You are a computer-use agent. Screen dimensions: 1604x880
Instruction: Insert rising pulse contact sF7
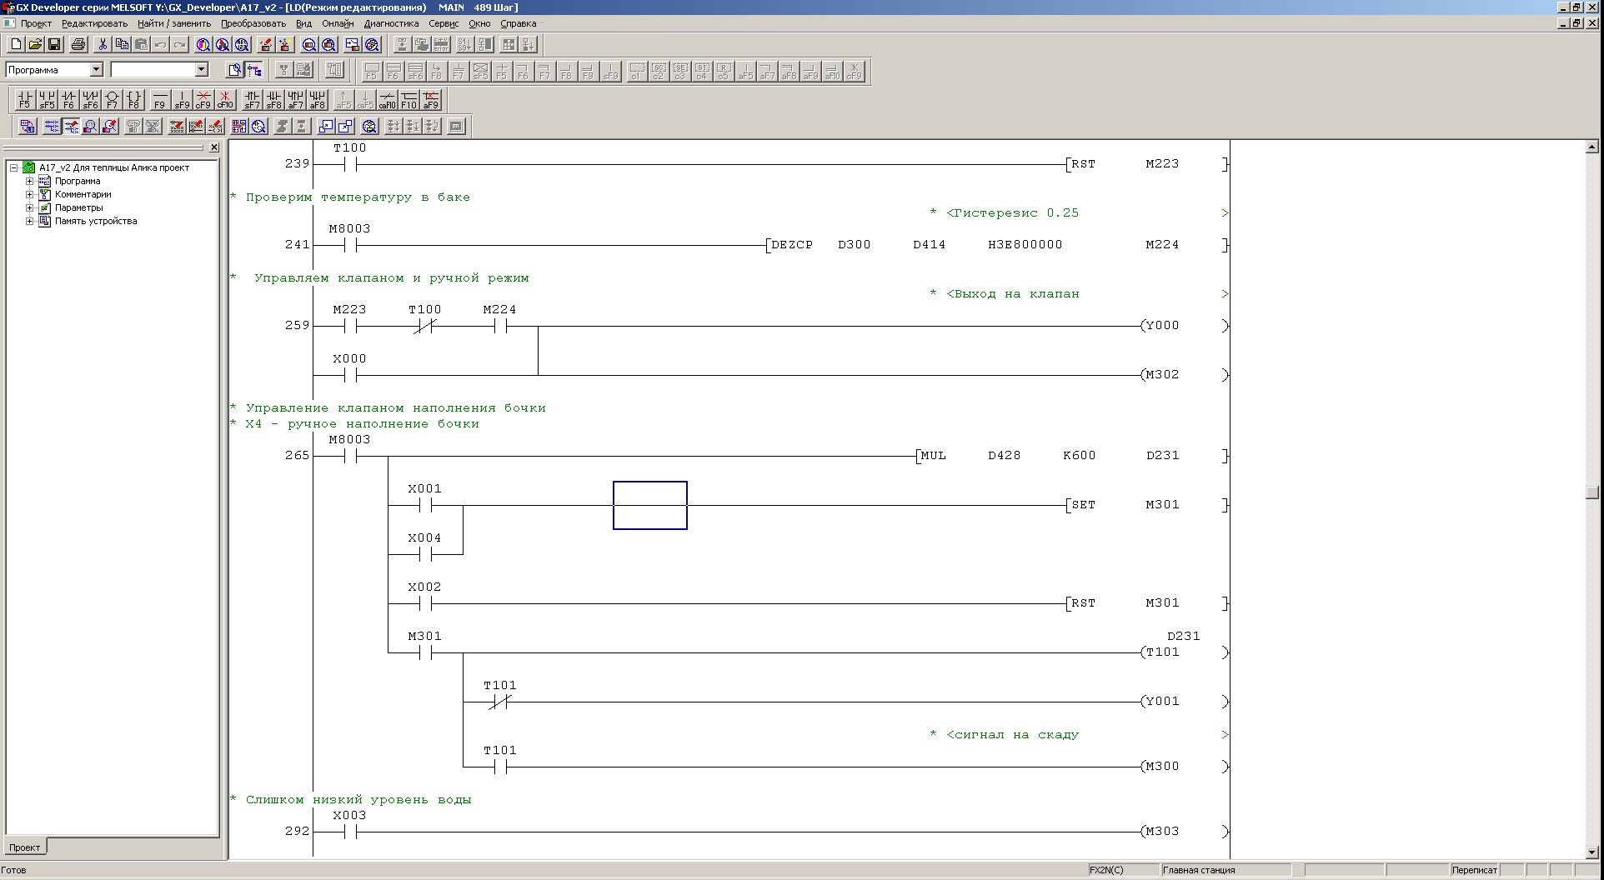click(252, 100)
